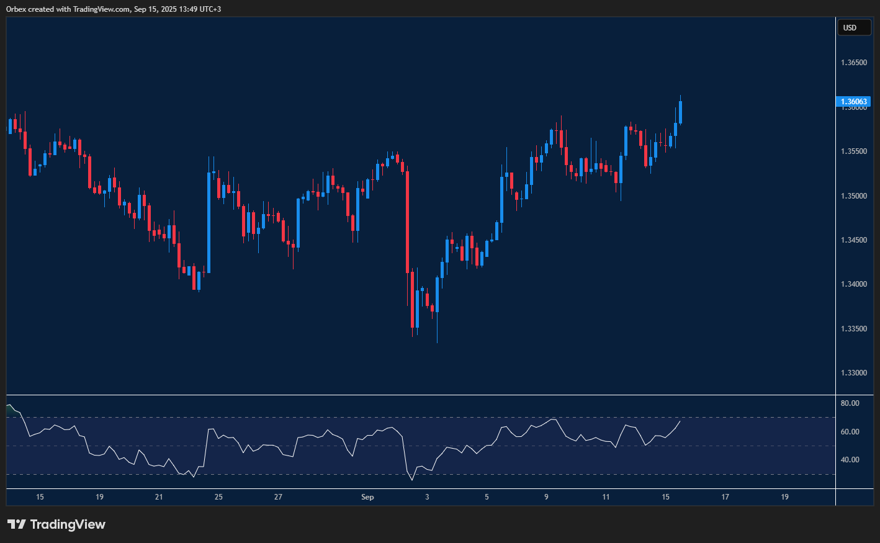Viewport: 880px width, 543px height.
Task: Click the date label 15 on the axis
Action: click(x=40, y=497)
